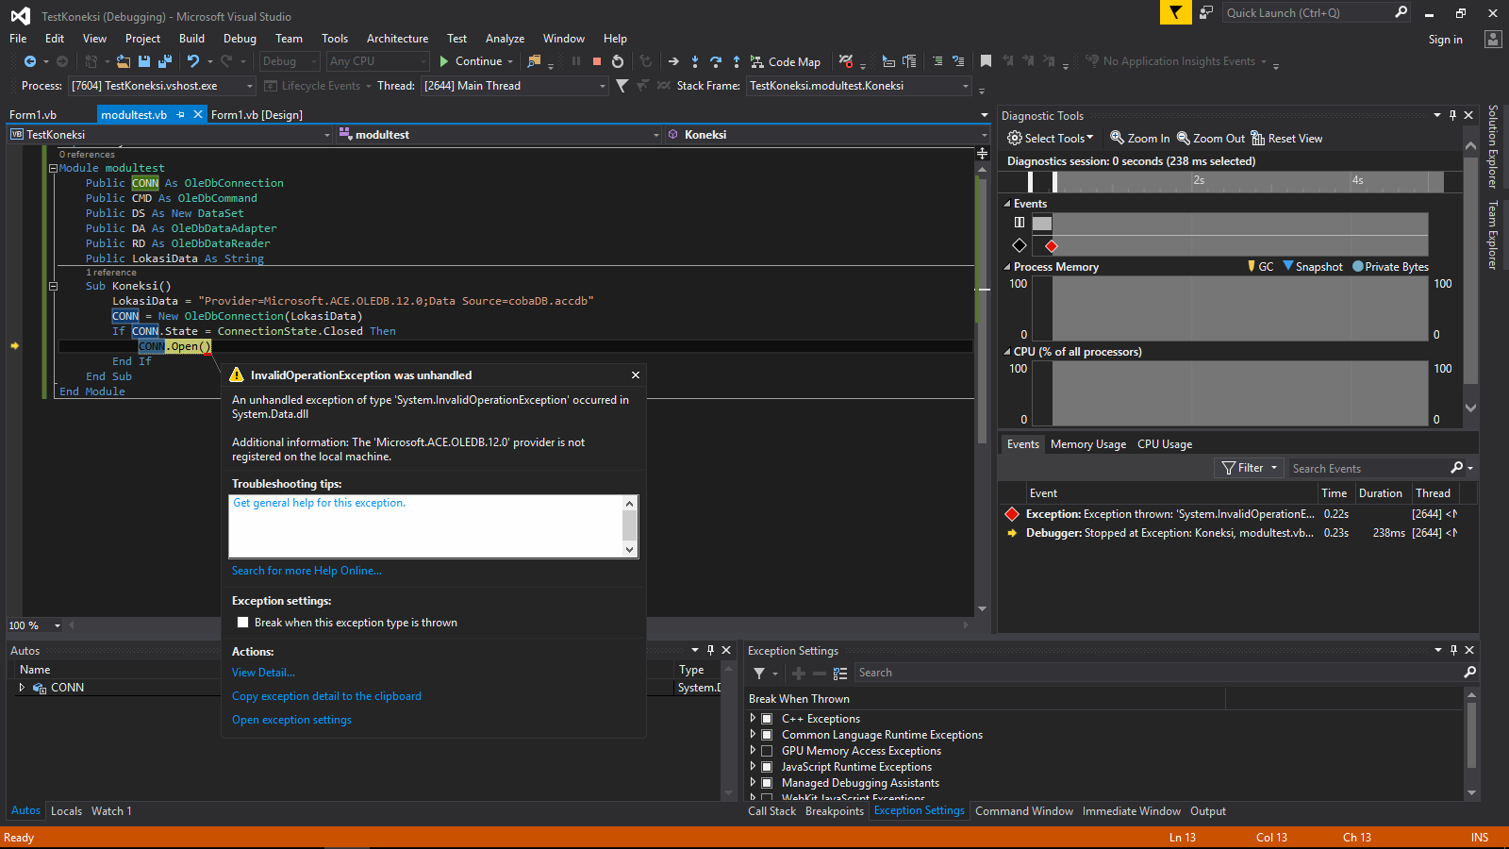Viewport: 1509px width, 849px height.
Task: Stop debugging with the red square icon
Action: click(596, 60)
